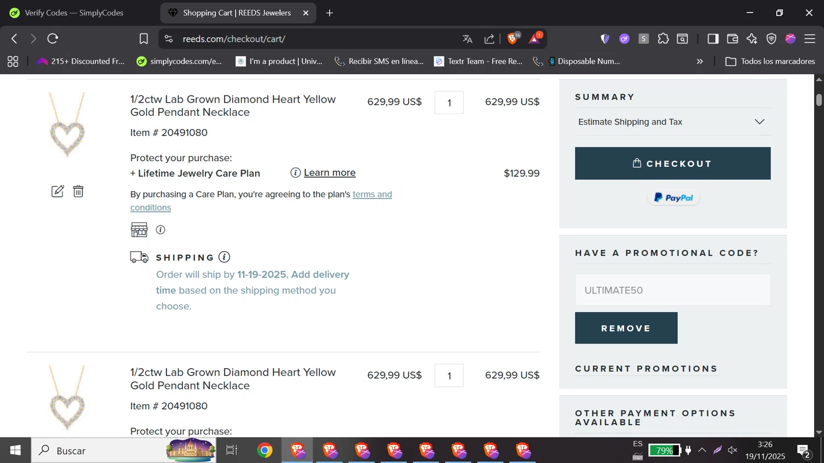
Task: Click quantity field of first necklace
Action: click(x=449, y=103)
